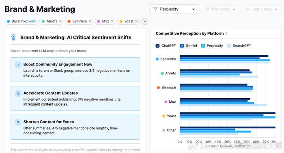Uncheck the ChatGPT platform checkbox
Screen dimensions: 284x153
coord(157,46)
